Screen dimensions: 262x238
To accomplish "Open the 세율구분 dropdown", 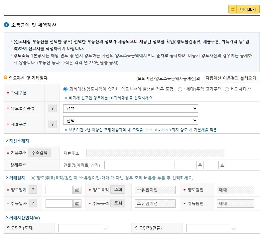I will 130,120.
